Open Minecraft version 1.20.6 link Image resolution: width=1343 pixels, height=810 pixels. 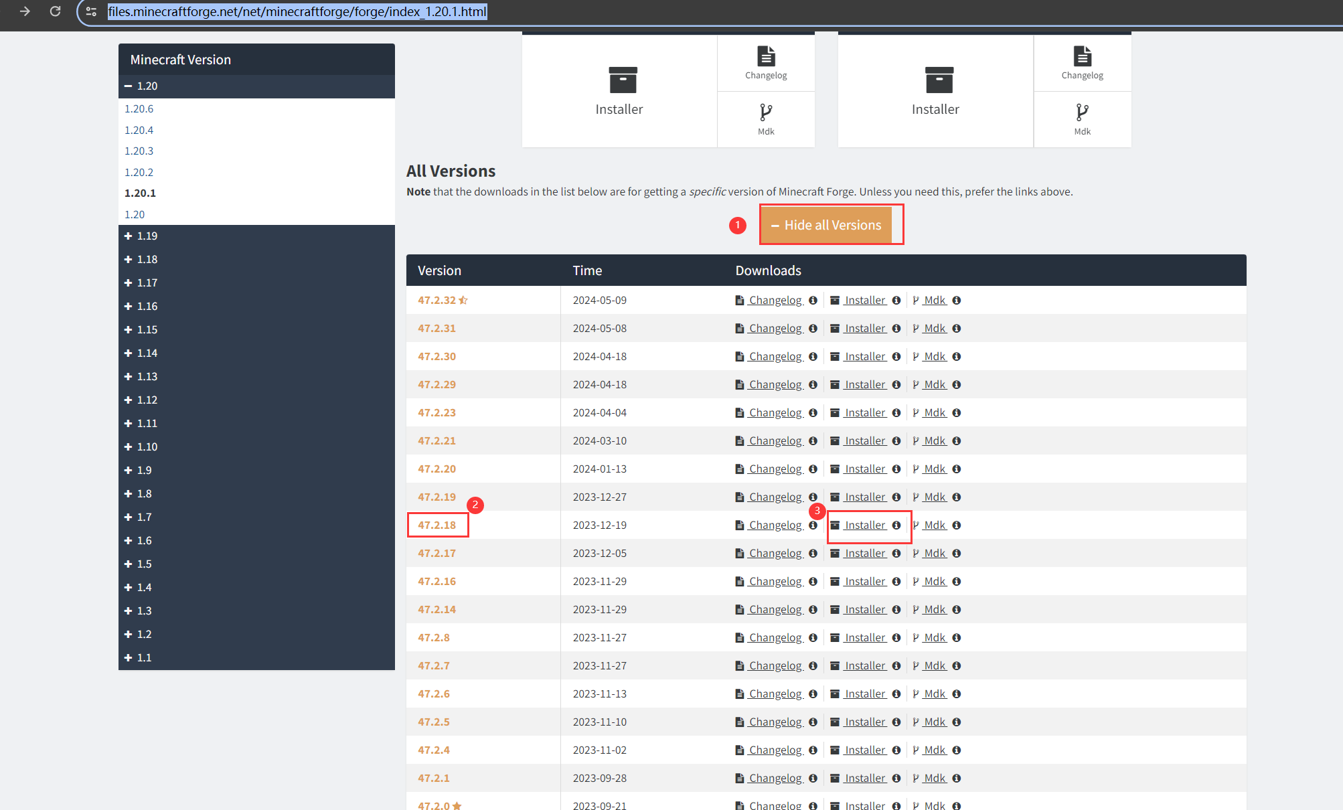click(139, 108)
